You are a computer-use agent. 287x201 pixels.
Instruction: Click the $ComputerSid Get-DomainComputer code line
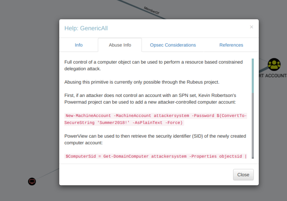156,156
